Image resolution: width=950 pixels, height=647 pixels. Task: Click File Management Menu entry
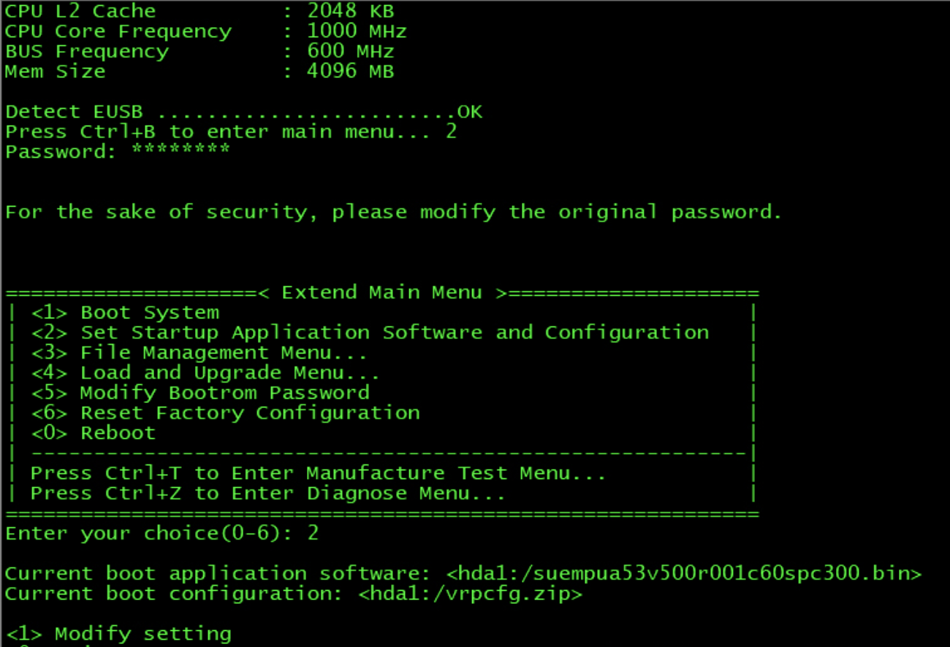pos(199,353)
